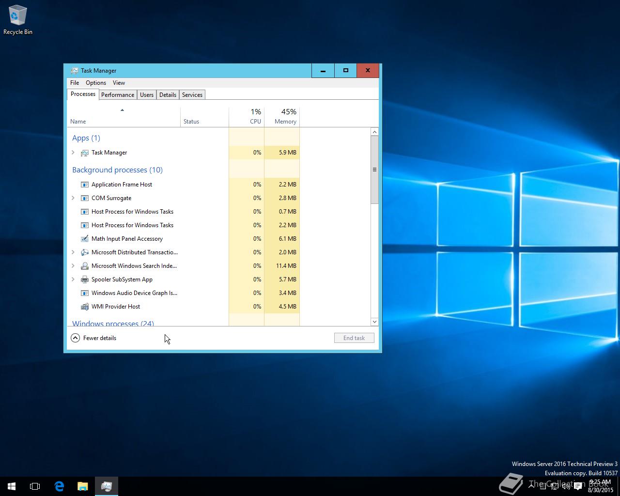
Task: Click the taskbar clock showing 8/30/2015
Action: (x=600, y=486)
